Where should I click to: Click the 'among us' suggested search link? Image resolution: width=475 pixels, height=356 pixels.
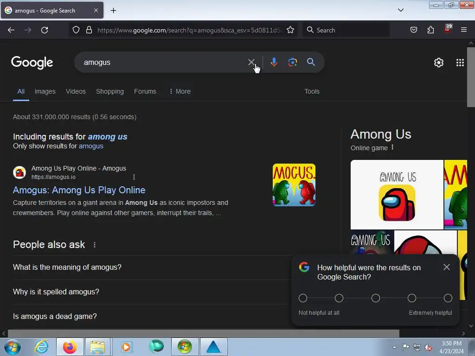pos(108,137)
